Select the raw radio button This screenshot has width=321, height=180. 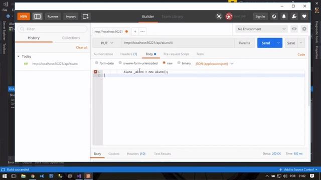tap(164, 63)
